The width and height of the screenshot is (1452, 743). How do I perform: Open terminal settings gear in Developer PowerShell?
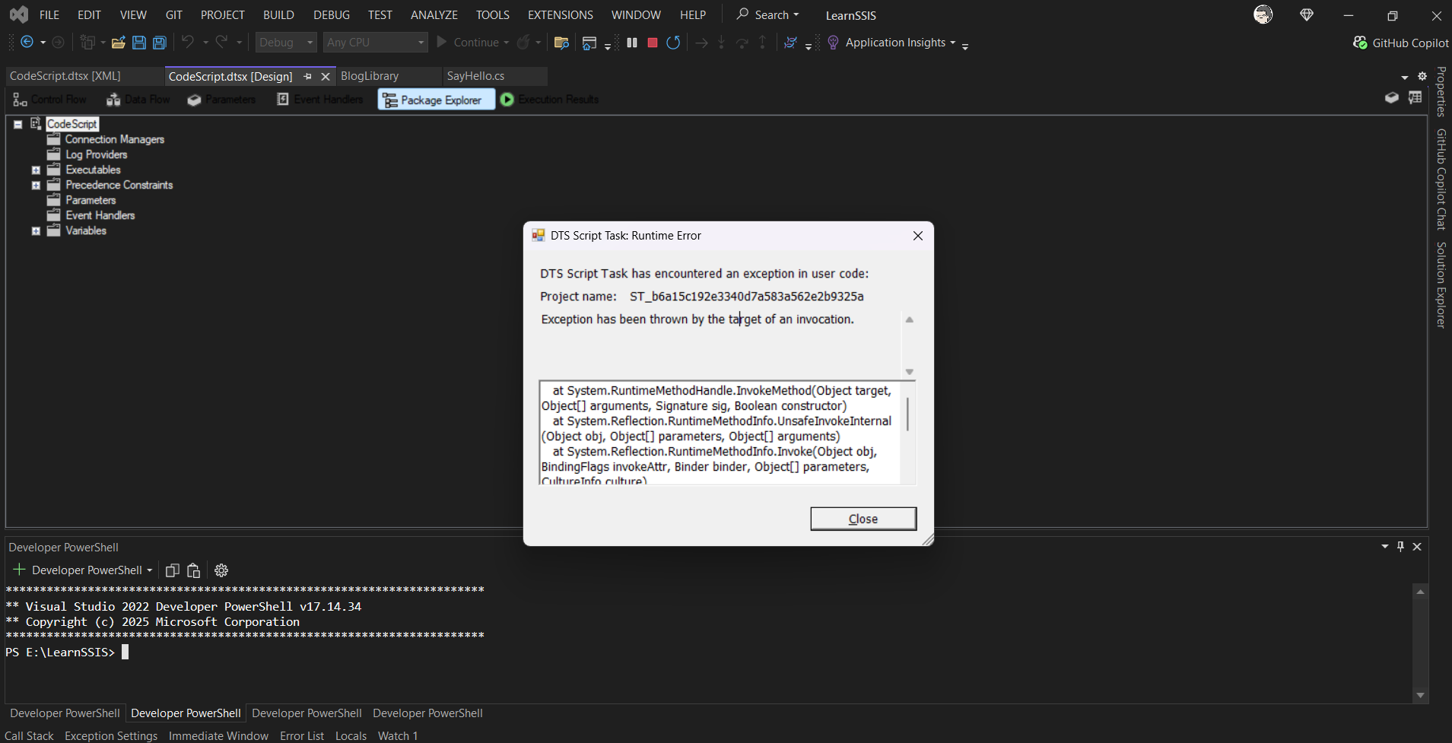pos(221,570)
